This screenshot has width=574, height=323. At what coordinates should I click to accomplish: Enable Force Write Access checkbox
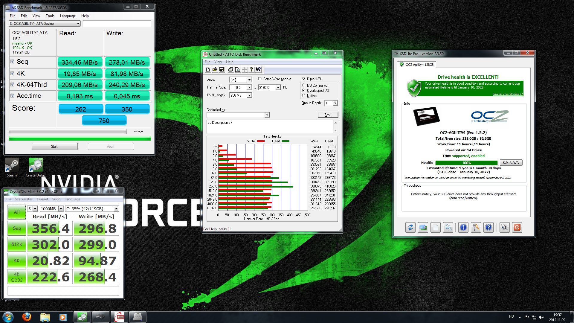260,79
